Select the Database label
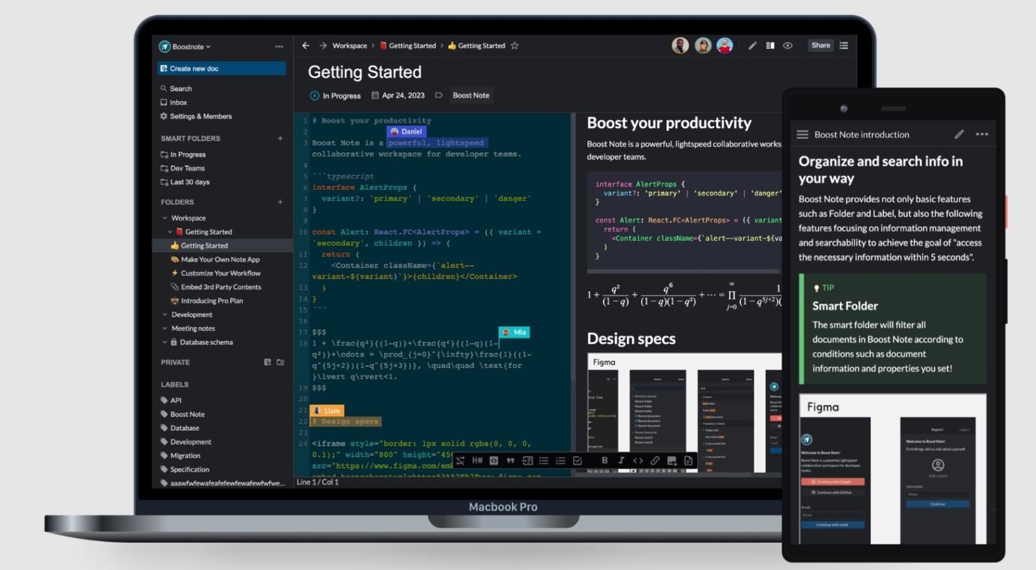1036x570 pixels. (180, 428)
